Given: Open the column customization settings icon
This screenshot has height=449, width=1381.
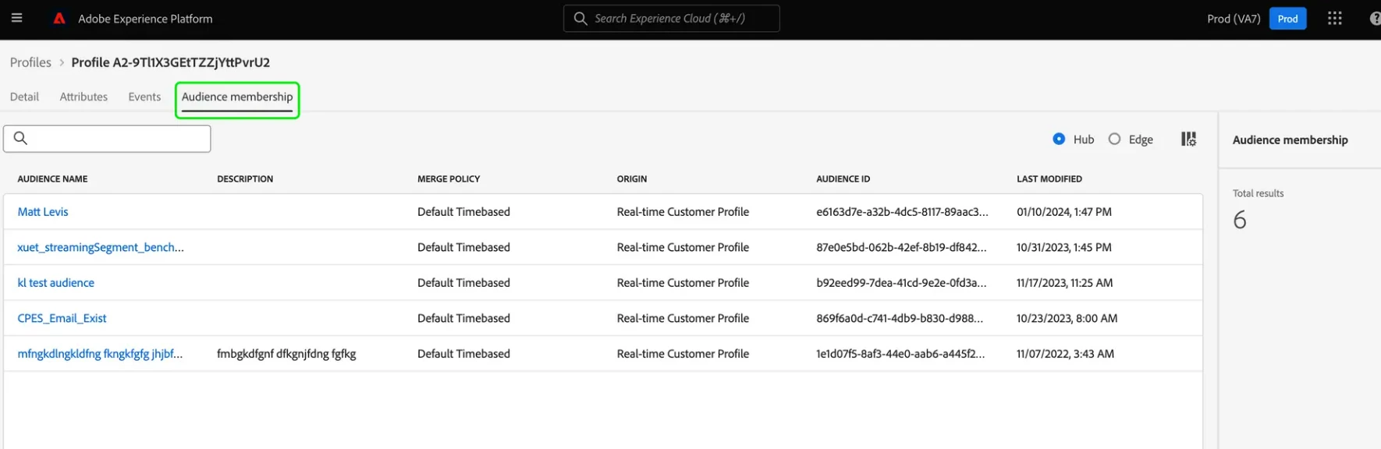Looking at the screenshot, I should point(1188,139).
